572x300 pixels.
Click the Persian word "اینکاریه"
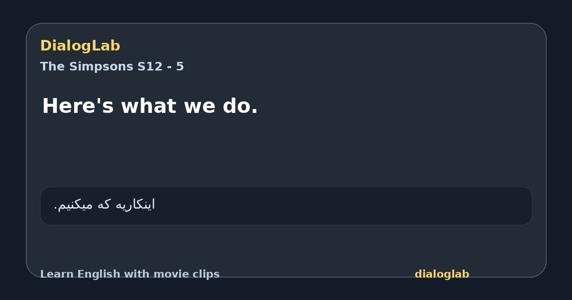(x=135, y=205)
